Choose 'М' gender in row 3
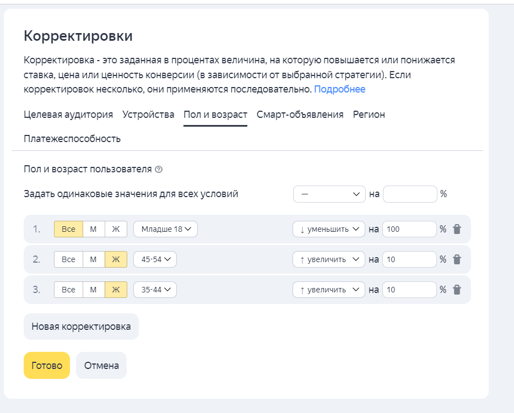Viewport: 514px width, 413px height. (x=94, y=290)
